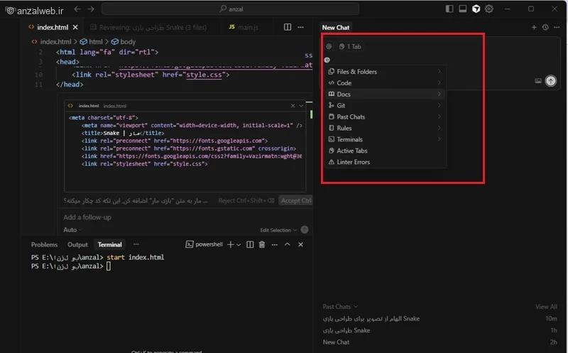The height and width of the screenshot is (353, 568).
Task: Toggle the AI pane layout icon
Action: (476, 9)
